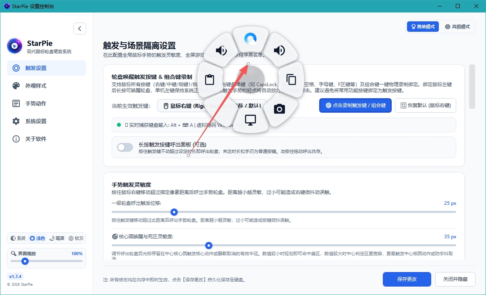Select the 系统 theme option

[x=18, y=238]
